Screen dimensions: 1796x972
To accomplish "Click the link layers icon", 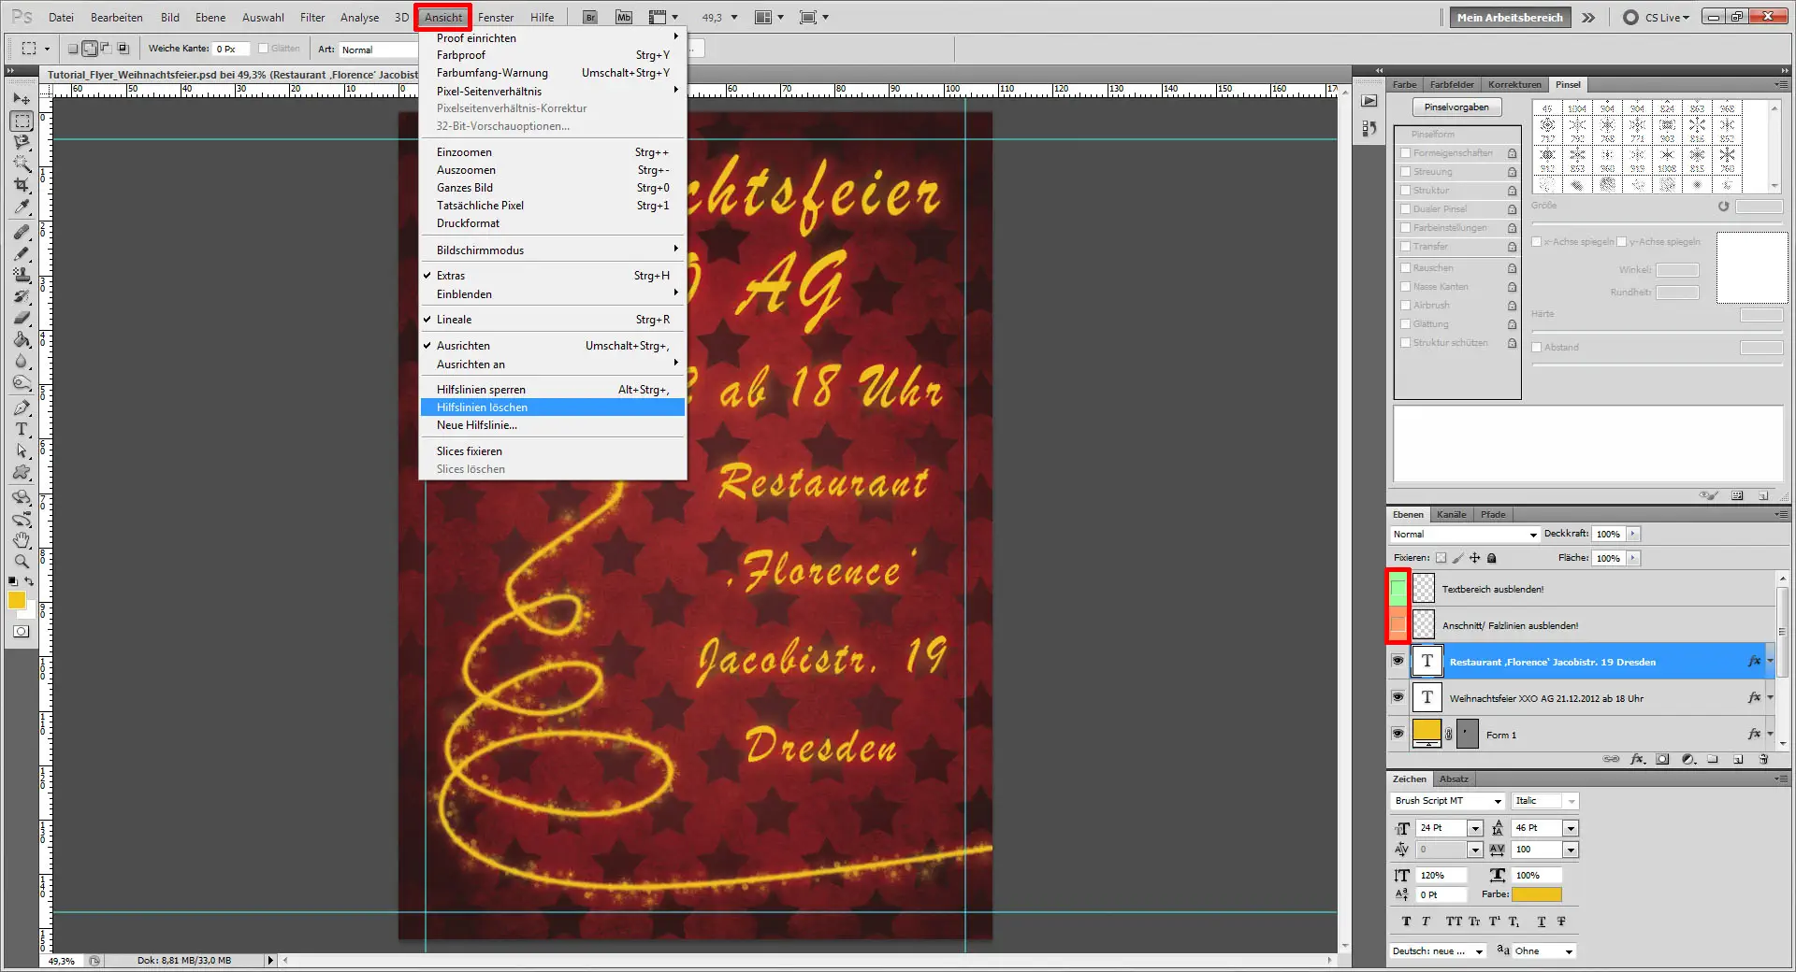I will coord(1611,759).
